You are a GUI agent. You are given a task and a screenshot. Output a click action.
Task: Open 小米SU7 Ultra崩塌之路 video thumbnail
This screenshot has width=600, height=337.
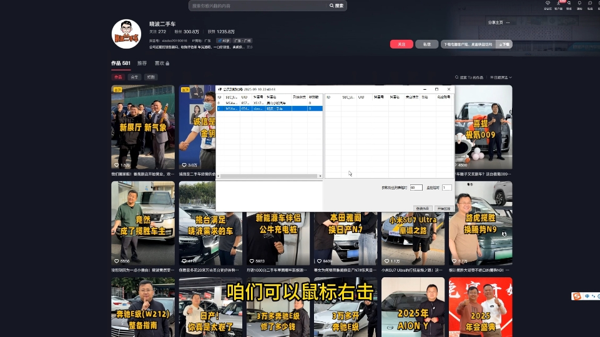pyautogui.click(x=413, y=239)
